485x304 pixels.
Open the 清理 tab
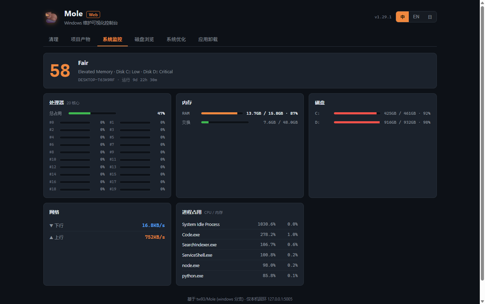coord(54,39)
